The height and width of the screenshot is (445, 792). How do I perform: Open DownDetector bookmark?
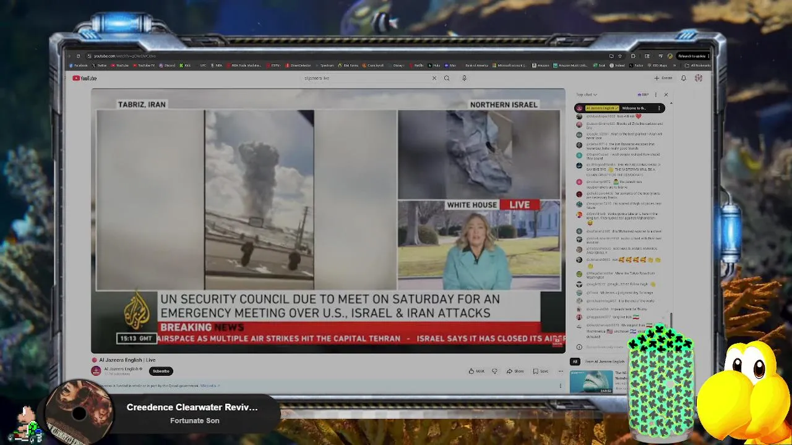298,66
